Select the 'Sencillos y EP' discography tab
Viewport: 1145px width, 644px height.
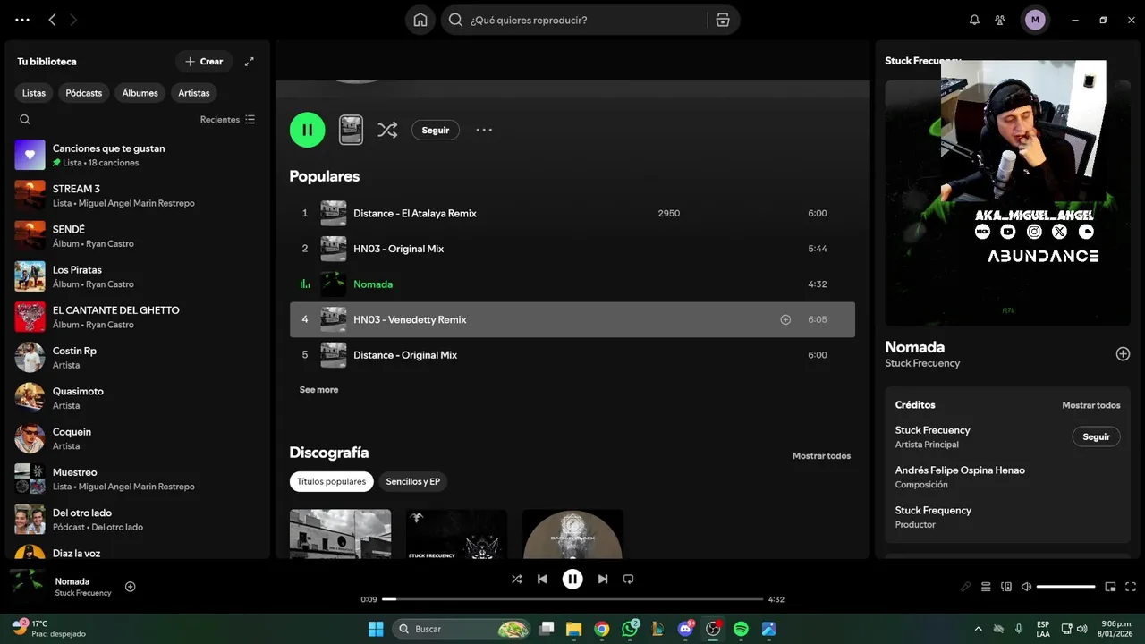(413, 481)
